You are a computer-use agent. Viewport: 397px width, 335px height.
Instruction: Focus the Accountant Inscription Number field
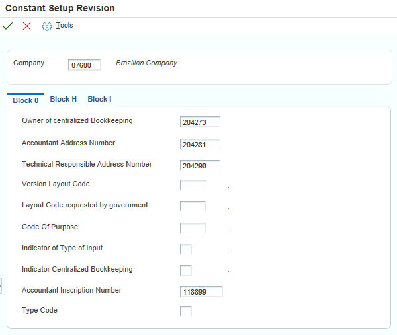coord(201,291)
